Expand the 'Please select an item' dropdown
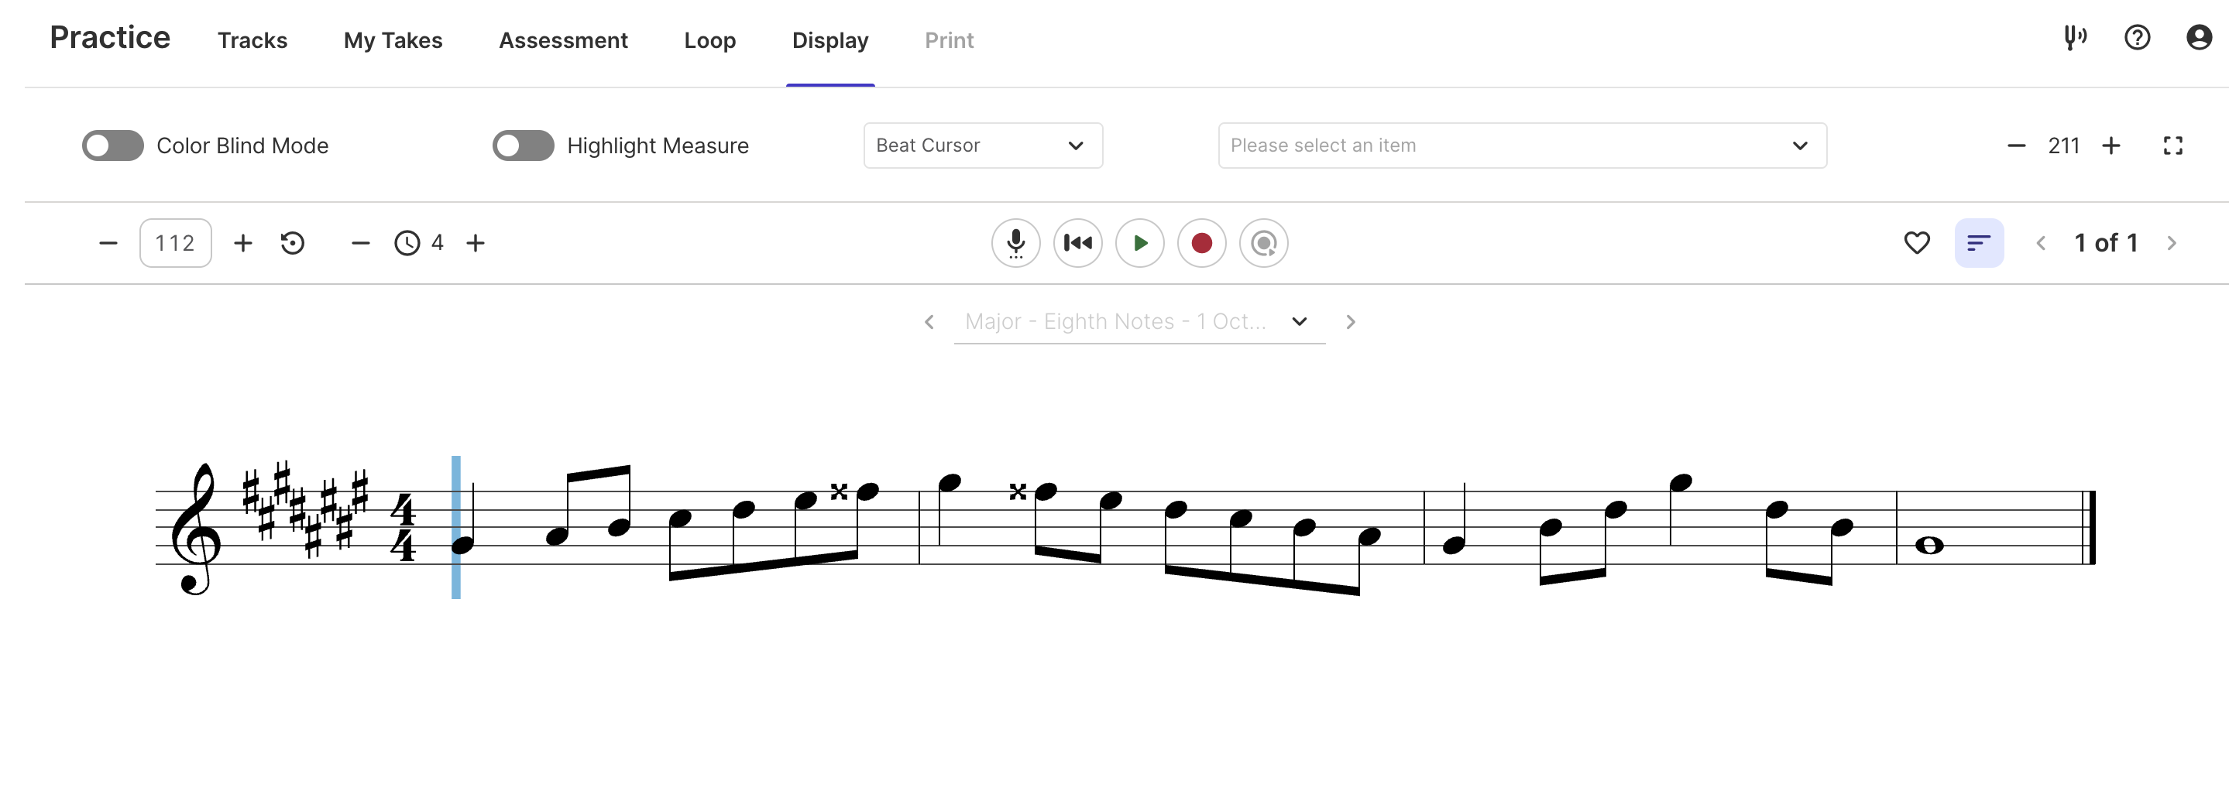Screen dimensions: 2229x791 pyautogui.click(x=1521, y=146)
